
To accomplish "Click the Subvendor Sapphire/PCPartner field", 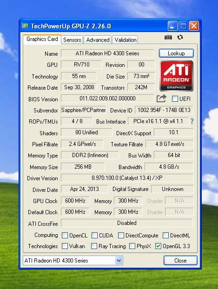I will [84, 110].
